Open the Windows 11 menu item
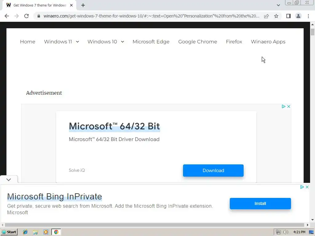Screen dimensions: 315x236 click(58, 42)
